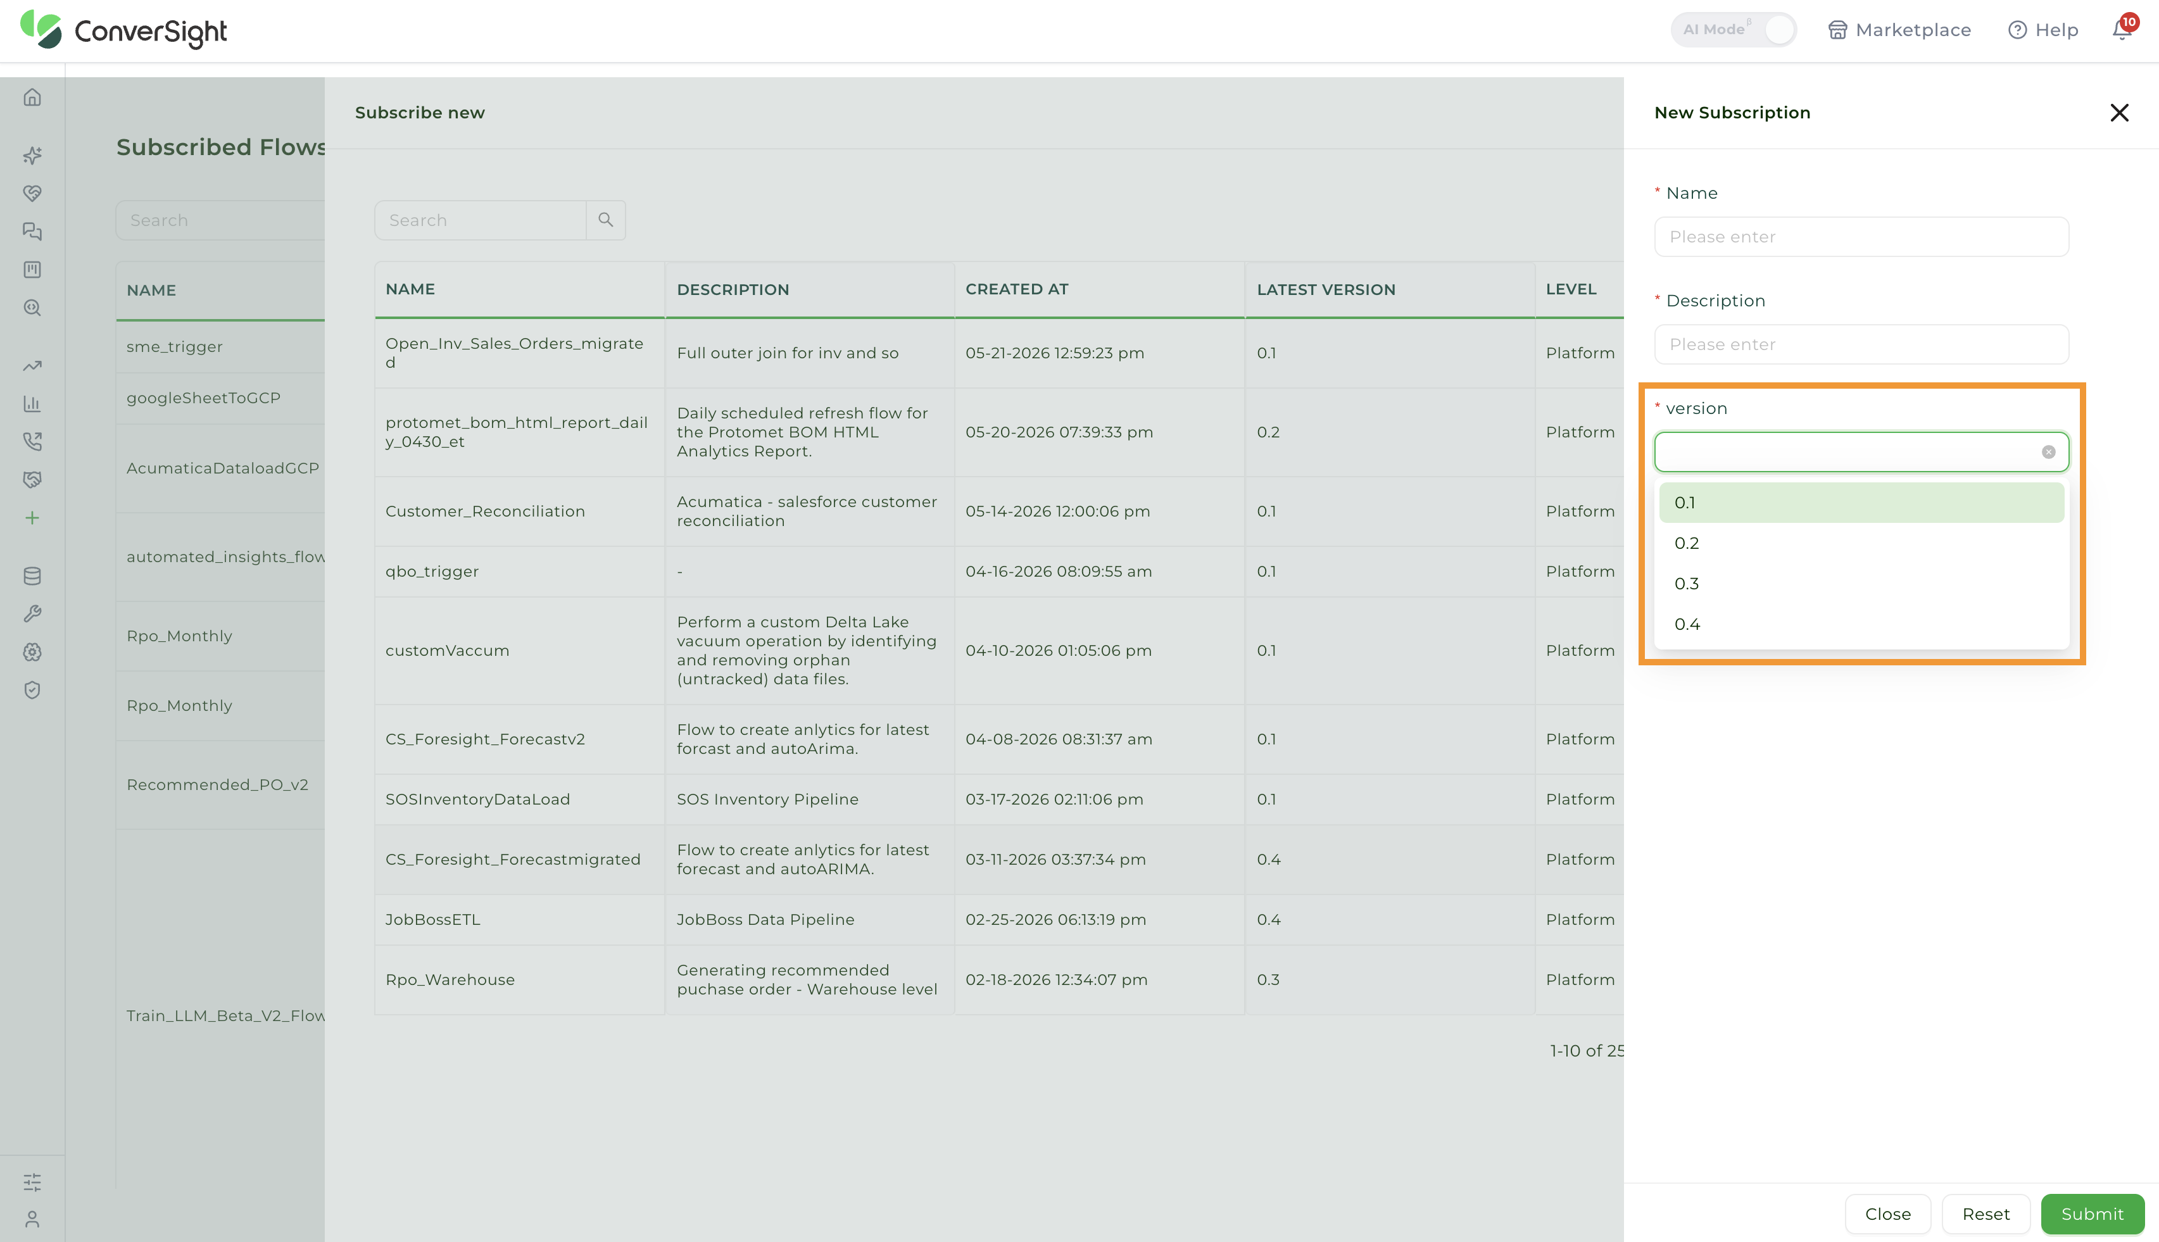This screenshot has height=1242, width=2159.
Task: Click the Name input field
Action: coord(1860,237)
